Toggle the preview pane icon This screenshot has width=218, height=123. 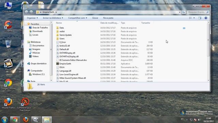(x=200, y=18)
